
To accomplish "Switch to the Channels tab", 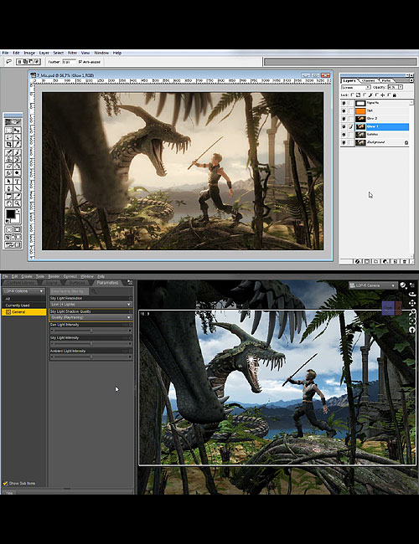I will 368,80.
